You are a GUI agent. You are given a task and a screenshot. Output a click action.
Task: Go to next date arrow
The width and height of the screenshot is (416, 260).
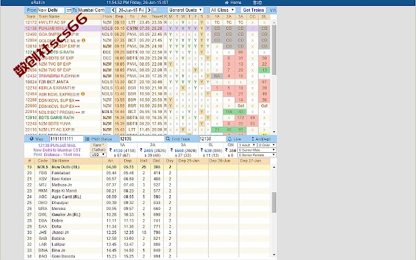pos(149,10)
